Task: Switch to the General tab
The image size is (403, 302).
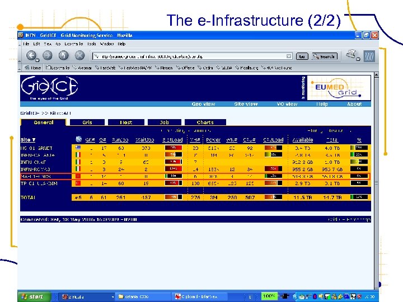Action: tap(44, 122)
